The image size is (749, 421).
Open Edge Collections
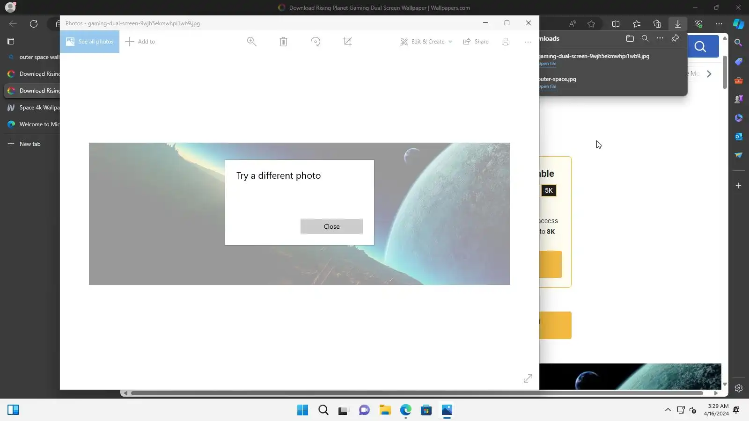[x=657, y=24]
